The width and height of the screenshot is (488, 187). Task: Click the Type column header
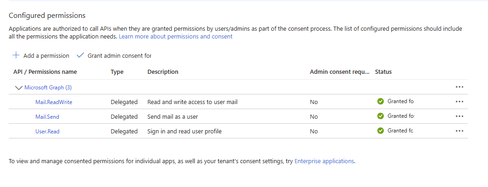coord(117,72)
